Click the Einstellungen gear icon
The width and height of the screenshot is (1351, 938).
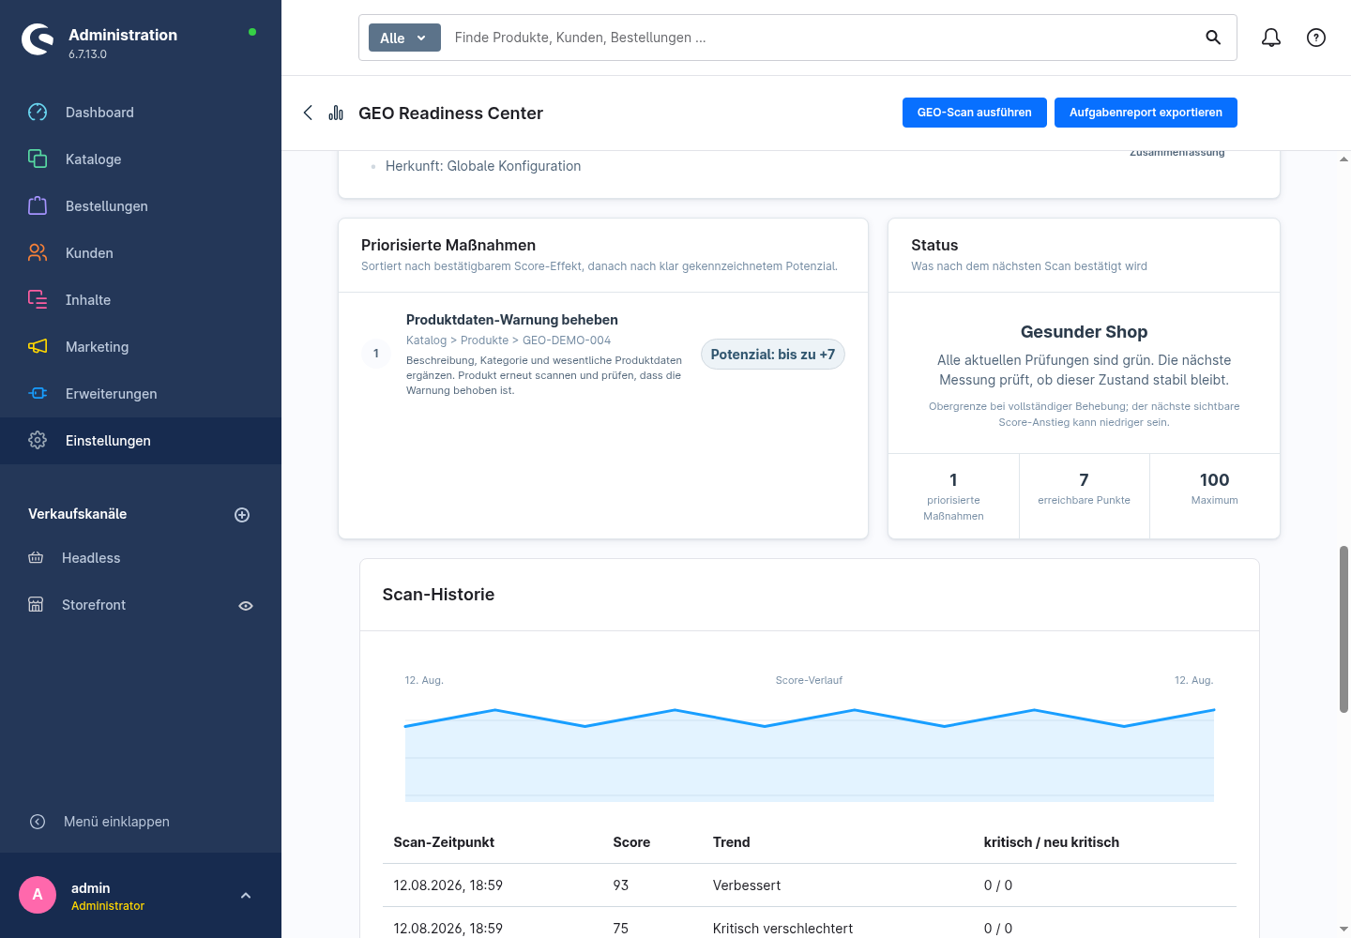(38, 441)
